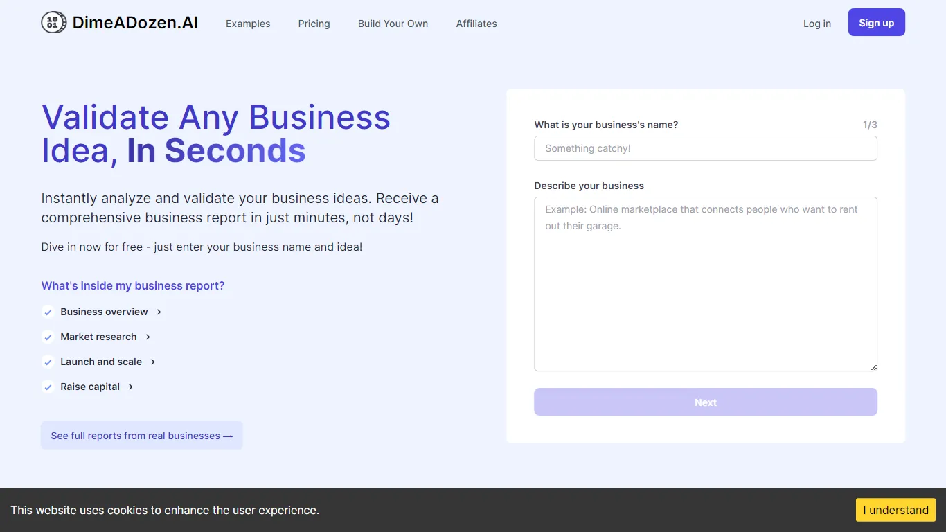Click checkmark icon beside Raise capital
Screen dimensions: 946x532
tap(48, 387)
